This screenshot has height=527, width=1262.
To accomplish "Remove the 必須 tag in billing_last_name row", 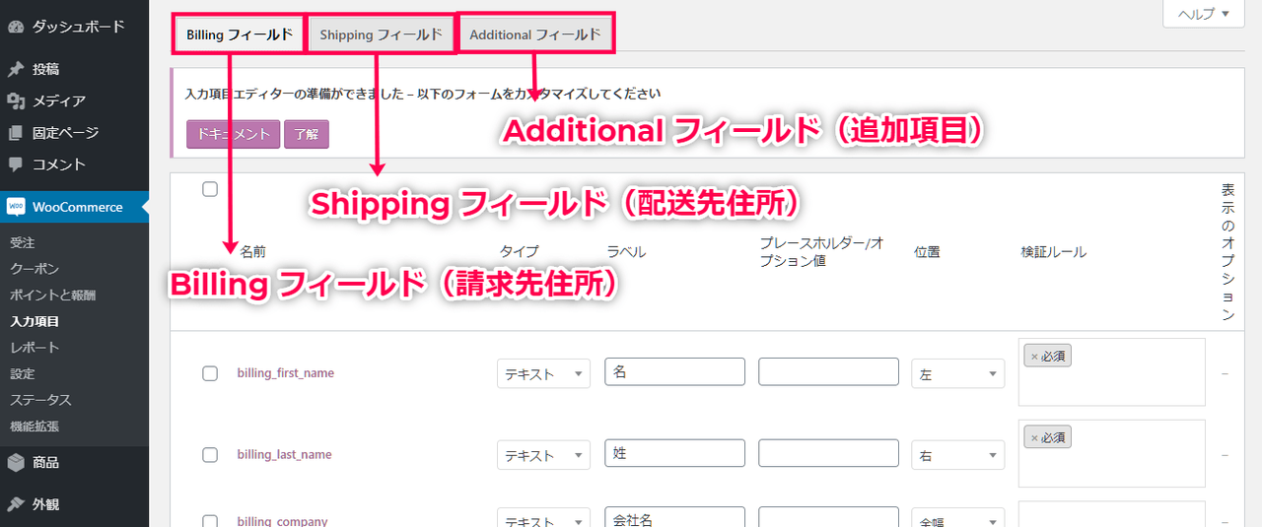I will point(1033,437).
